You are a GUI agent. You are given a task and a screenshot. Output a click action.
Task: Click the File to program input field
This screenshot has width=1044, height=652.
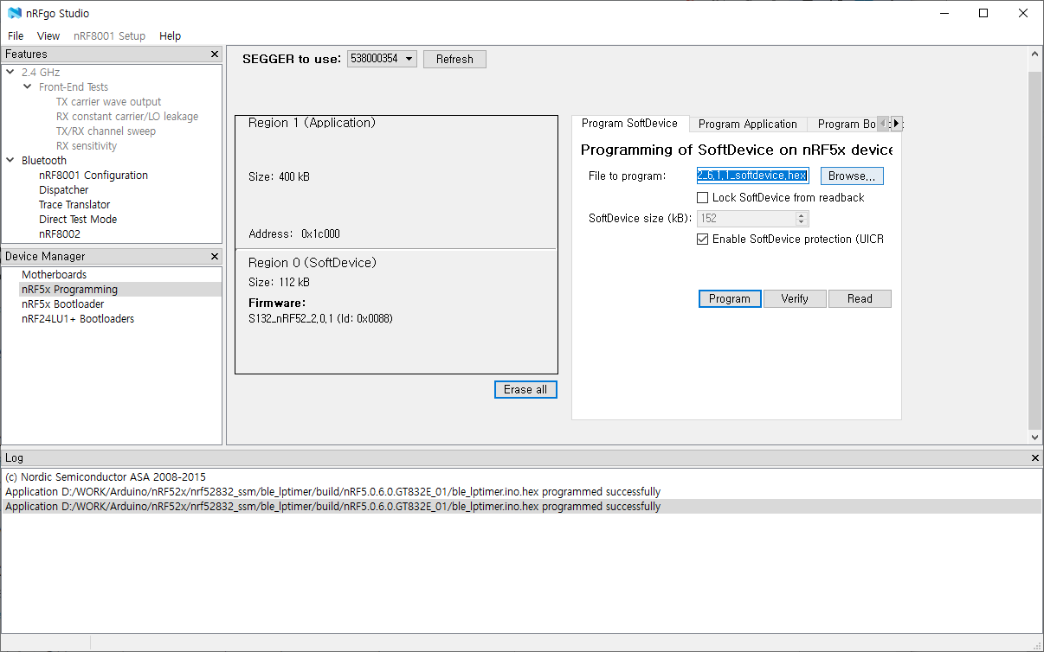[x=752, y=176]
